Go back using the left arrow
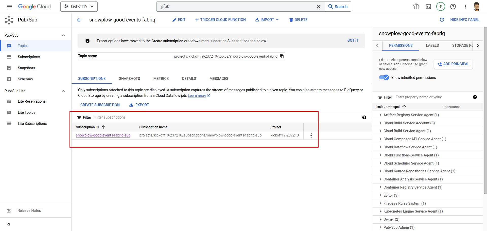This screenshot has width=487, height=231. (x=79, y=20)
